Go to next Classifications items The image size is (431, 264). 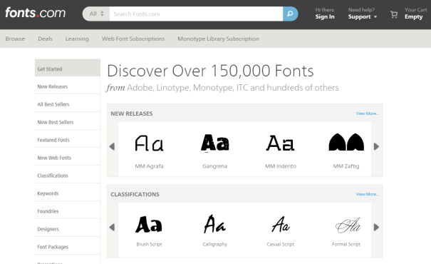(x=377, y=228)
